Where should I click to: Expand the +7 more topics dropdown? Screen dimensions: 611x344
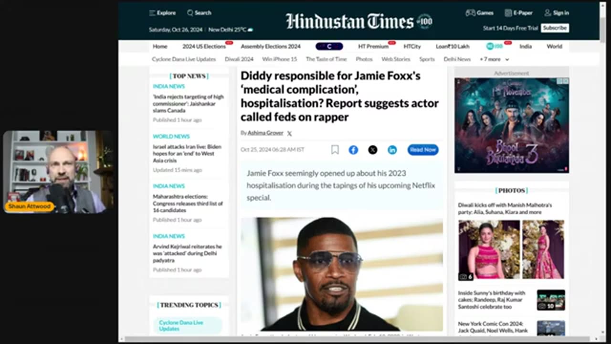tap(494, 59)
